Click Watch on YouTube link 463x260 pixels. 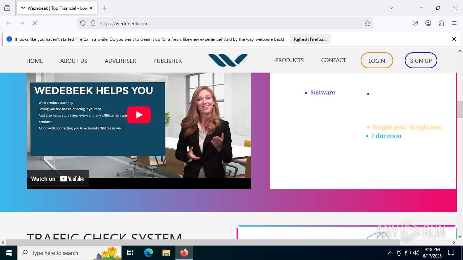(x=58, y=179)
